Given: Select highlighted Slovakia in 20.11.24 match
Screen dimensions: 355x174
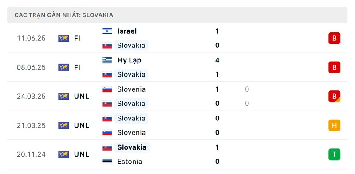Looking at the screenshot, I should 132,147.
